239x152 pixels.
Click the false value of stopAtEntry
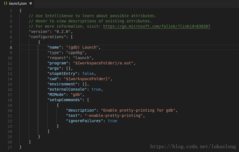click(88, 74)
